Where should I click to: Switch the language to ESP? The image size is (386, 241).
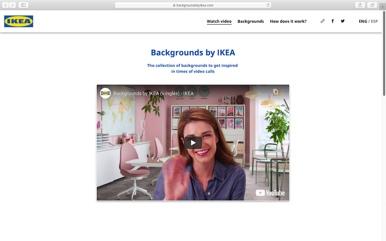[x=374, y=21]
